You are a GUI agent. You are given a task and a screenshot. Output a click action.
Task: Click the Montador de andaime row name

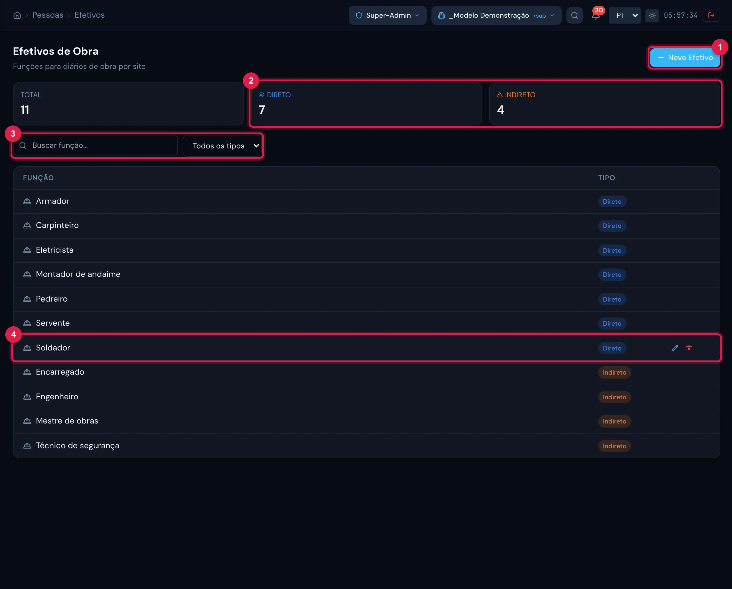(x=78, y=274)
